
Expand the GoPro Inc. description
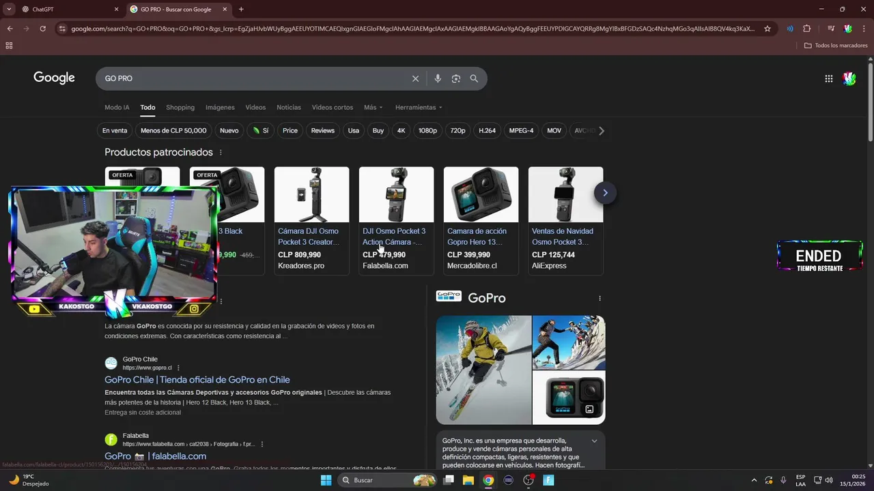(x=594, y=441)
